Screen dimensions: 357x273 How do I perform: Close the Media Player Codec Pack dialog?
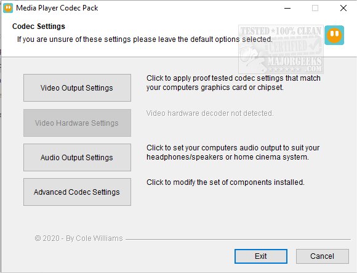coord(343,8)
